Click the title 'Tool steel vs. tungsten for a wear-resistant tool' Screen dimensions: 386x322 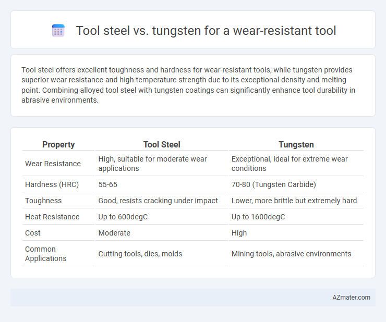(x=206, y=31)
